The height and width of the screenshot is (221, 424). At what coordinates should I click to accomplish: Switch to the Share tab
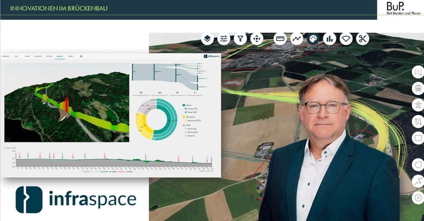[x=70, y=56]
